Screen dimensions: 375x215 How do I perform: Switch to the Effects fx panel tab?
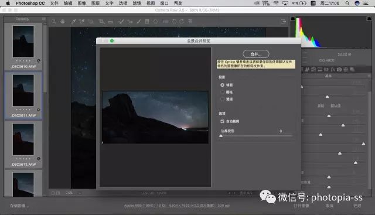coord(333,69)
